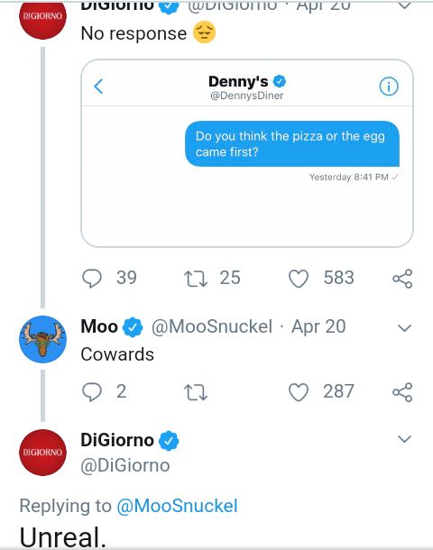Go back using Denny's chat back arrow
Screen dimensions: 433x550
(98, 87)
